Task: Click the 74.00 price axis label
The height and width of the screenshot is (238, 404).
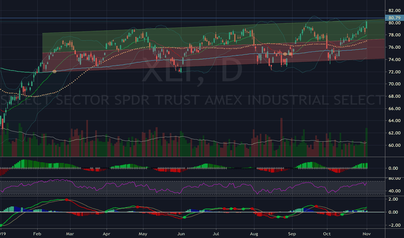Action: coord(394,59)
